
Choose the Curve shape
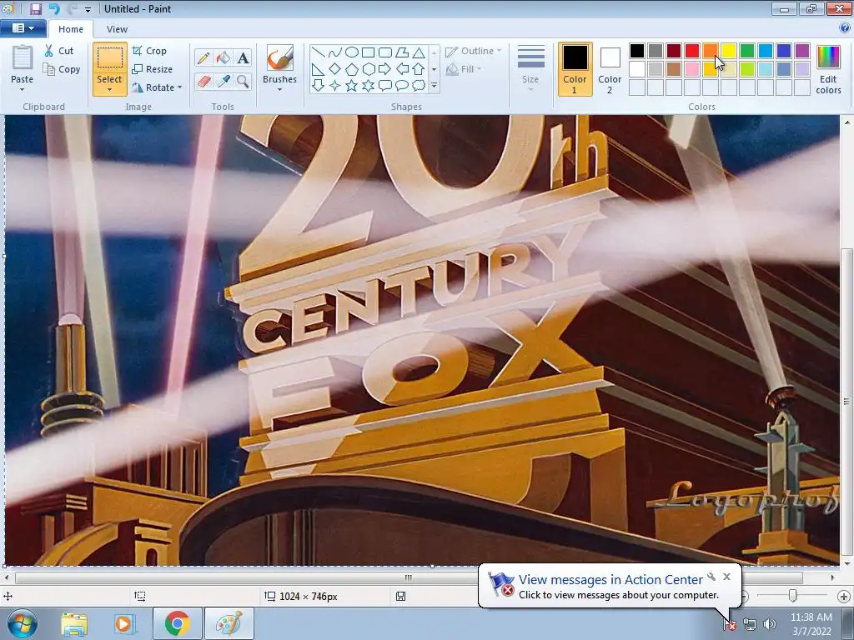tap(335, 52)
